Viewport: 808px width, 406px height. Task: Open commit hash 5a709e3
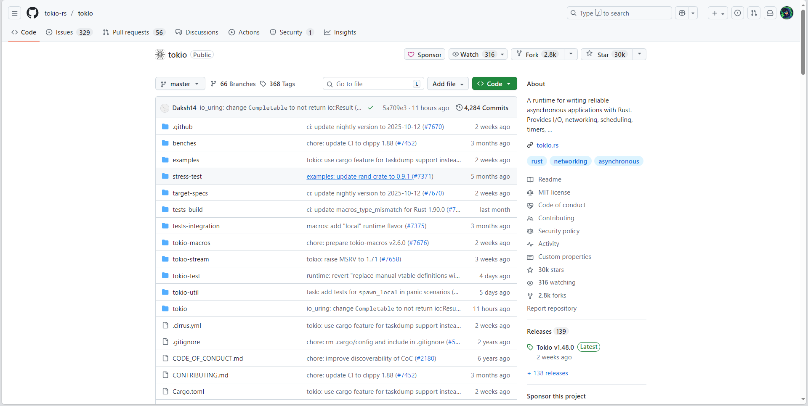[x=394, y=108]
